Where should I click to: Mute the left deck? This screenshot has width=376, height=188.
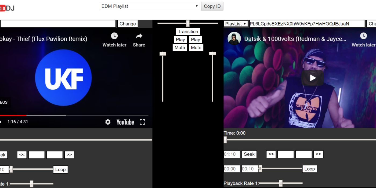point(179,48)
